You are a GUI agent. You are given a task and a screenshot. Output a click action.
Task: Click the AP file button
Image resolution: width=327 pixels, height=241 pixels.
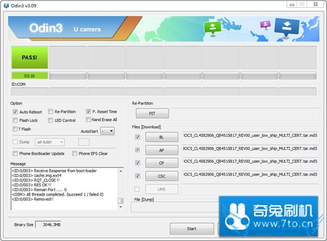click(x=162, y=150)
